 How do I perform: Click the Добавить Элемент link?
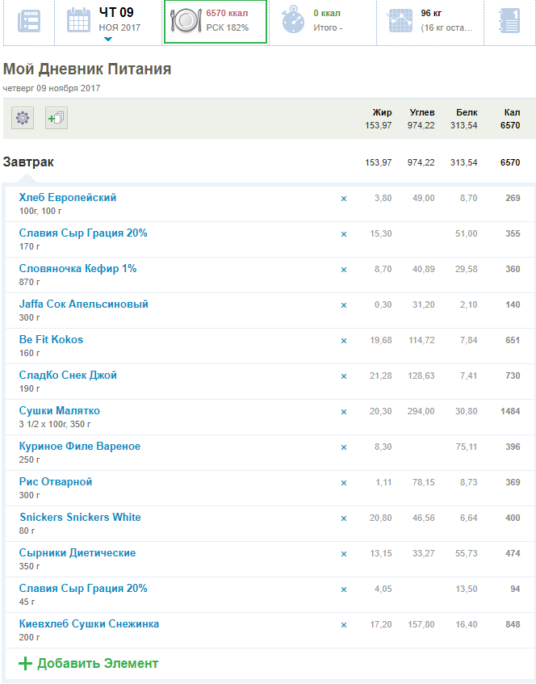point(98,663)
